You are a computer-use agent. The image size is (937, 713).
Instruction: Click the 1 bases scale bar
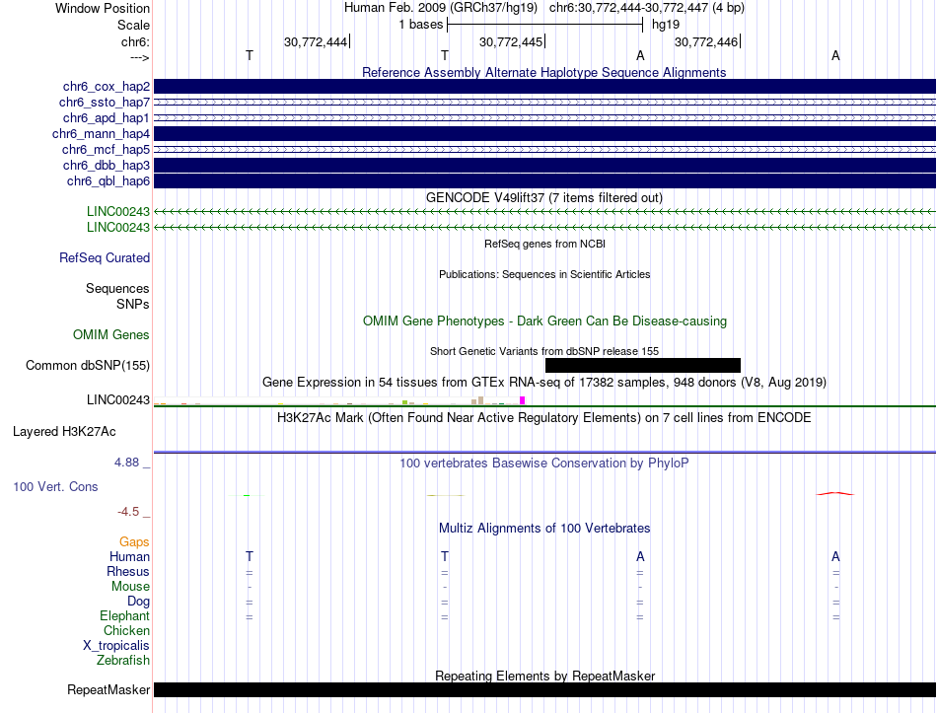tap(544, 25)
